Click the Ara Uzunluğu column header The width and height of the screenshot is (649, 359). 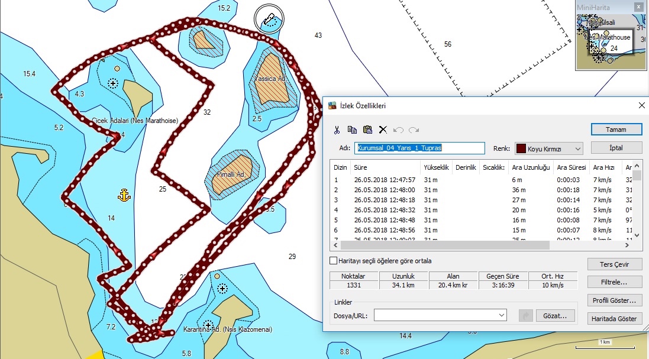click(531, 167)
